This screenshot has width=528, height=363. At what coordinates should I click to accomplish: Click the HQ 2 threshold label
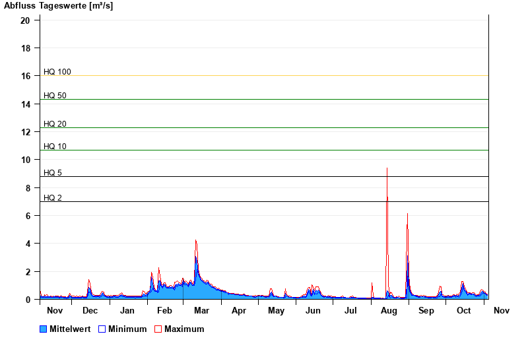point(53,198)
